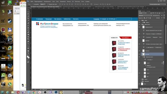Expand the Навигация group near panel bottom

pos(141,81)
